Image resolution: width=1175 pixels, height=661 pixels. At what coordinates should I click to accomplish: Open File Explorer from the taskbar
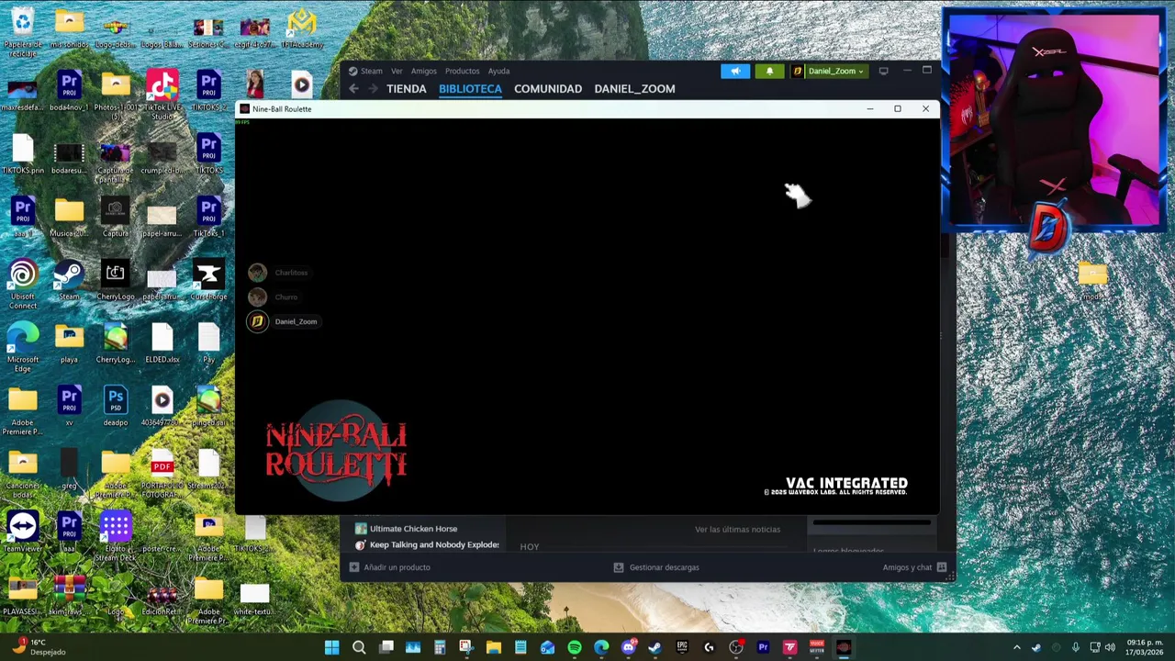tap(494, 648)
